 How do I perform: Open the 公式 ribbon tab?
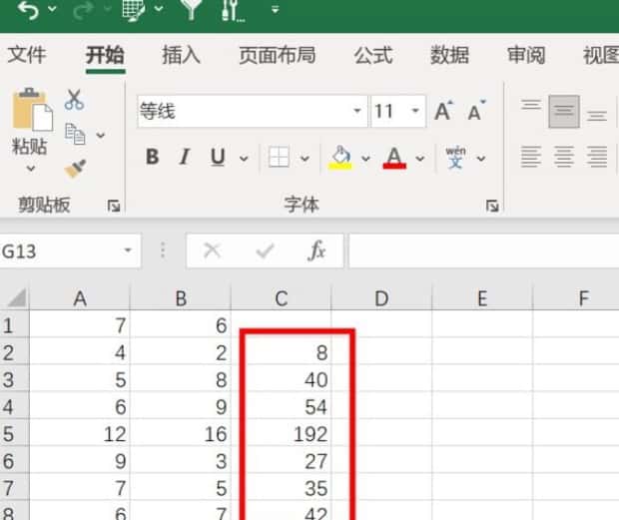point(372,56)
